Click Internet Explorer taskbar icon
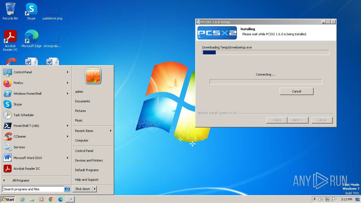The height and width of the screenshot is (203, 361). click(x=23, y=199)
